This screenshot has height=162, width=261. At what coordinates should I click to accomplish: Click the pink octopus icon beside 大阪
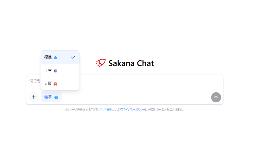coord(56,84)
